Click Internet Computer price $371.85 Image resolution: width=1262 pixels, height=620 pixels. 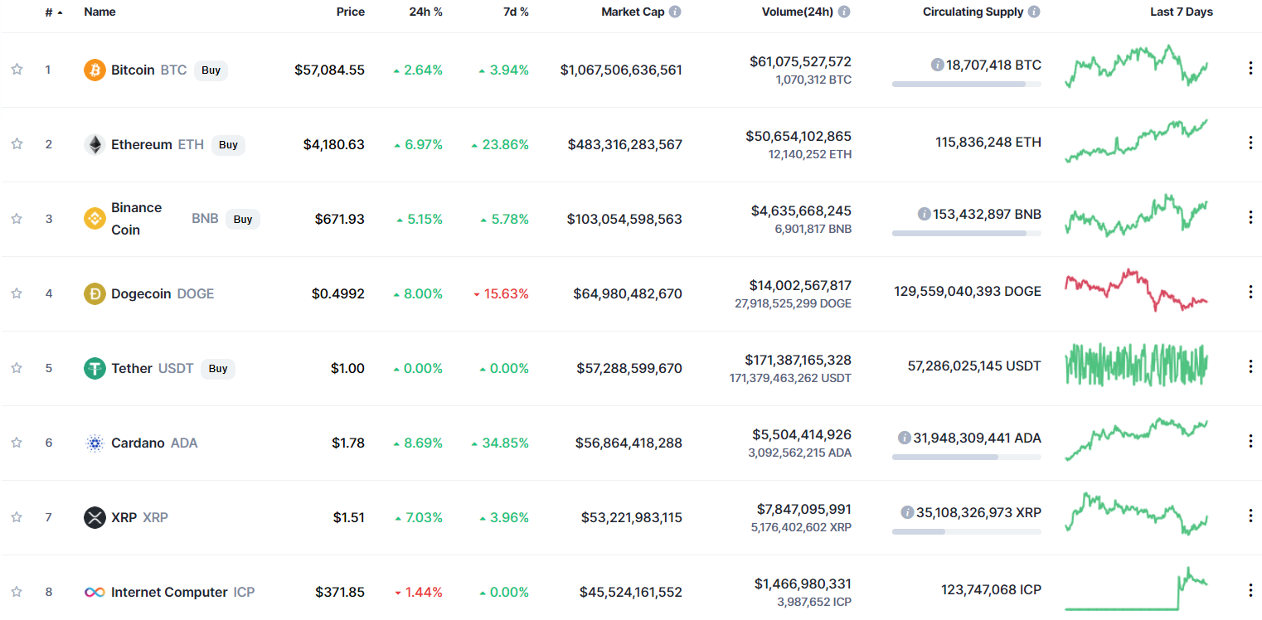pyautogui.click(x=340, y=592)
